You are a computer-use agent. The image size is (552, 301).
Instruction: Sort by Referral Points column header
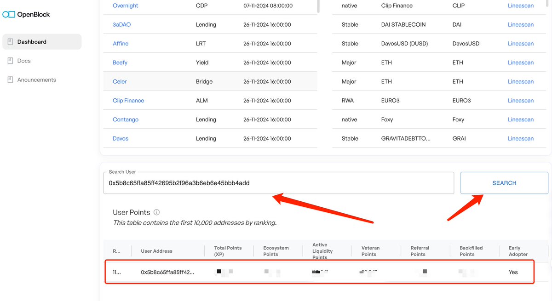[420, 251]
